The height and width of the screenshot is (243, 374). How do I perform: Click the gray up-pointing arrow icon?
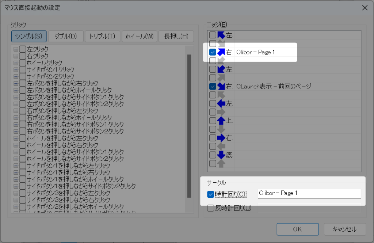coord(221,163)
